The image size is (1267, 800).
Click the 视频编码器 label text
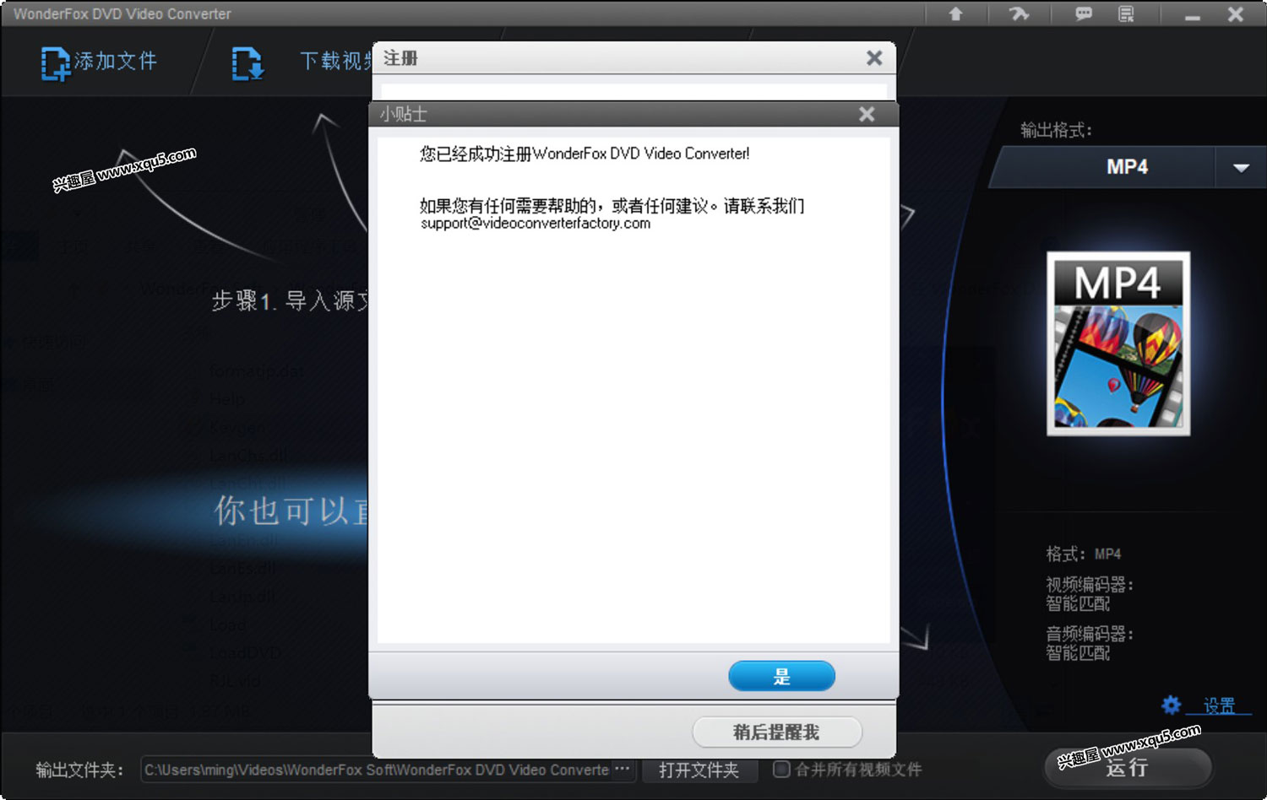(x=1090, y=584)
